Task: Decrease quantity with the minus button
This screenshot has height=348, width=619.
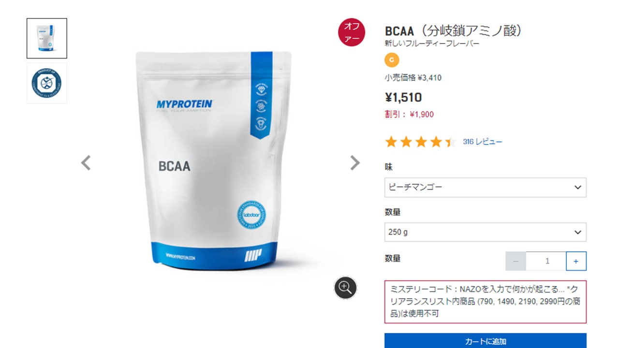Action: (516, 261)
